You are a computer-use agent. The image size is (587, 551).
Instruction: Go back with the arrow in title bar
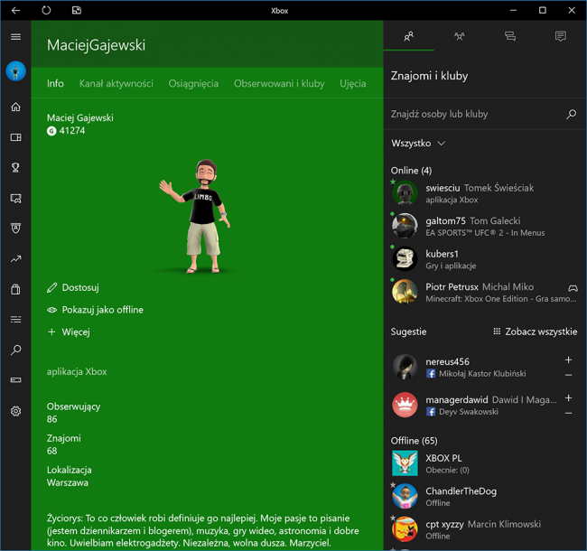click(x=15, y=11)
